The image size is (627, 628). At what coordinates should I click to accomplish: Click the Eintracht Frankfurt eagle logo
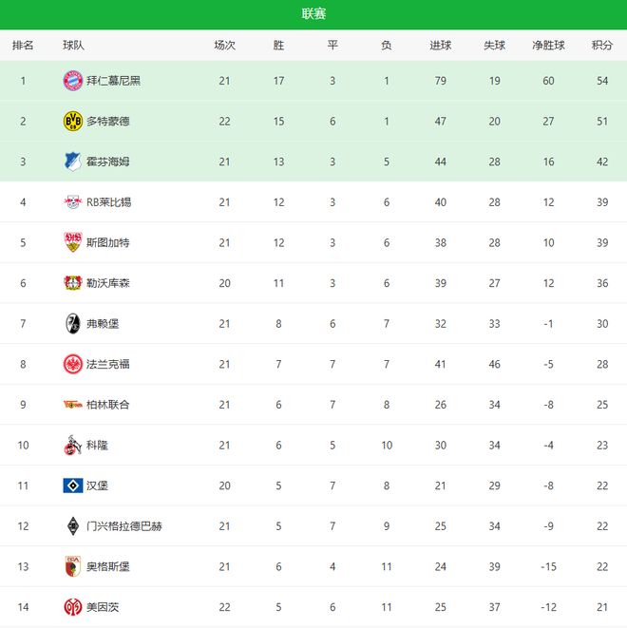tap(72, 364)
